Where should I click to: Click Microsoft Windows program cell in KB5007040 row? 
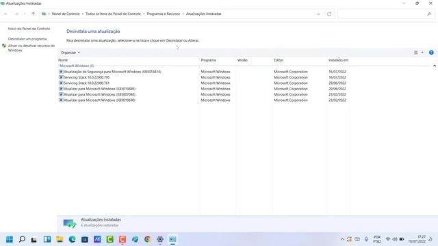pyautogui.click(x=216, y=94)
